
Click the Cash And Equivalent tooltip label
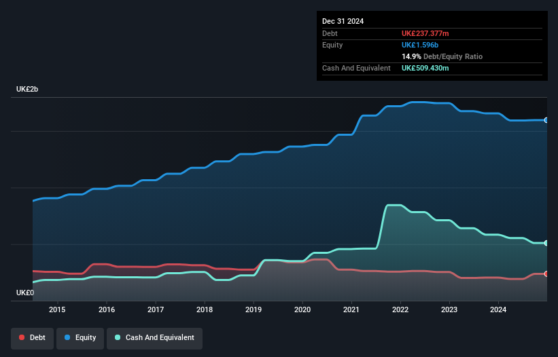356,68
